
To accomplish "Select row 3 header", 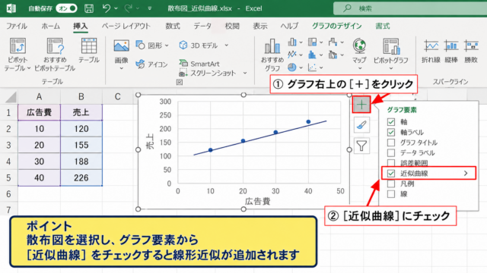I will coord(8,145).
